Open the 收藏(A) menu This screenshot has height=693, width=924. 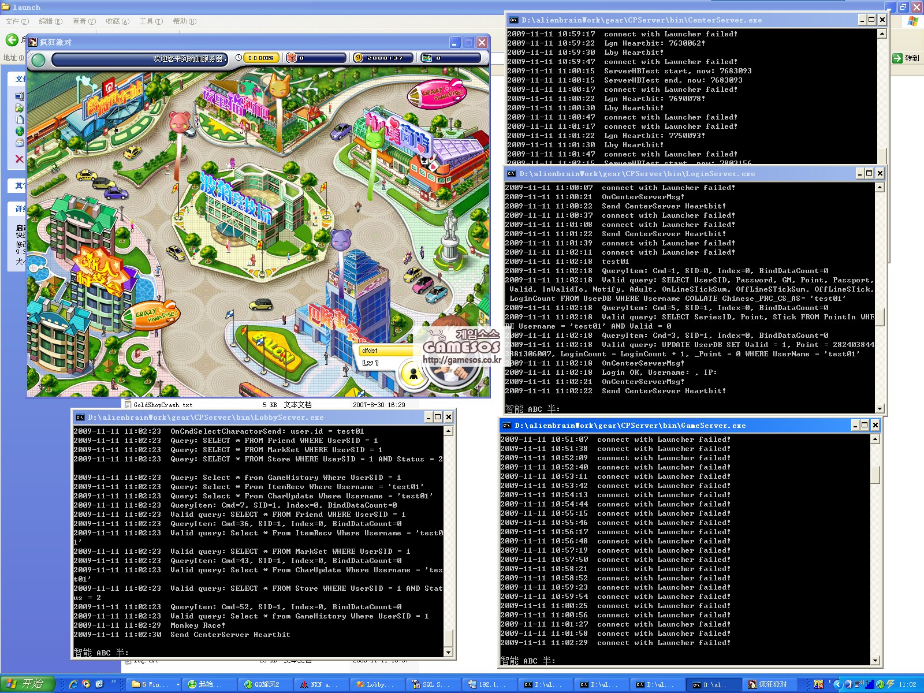[118, 21]
